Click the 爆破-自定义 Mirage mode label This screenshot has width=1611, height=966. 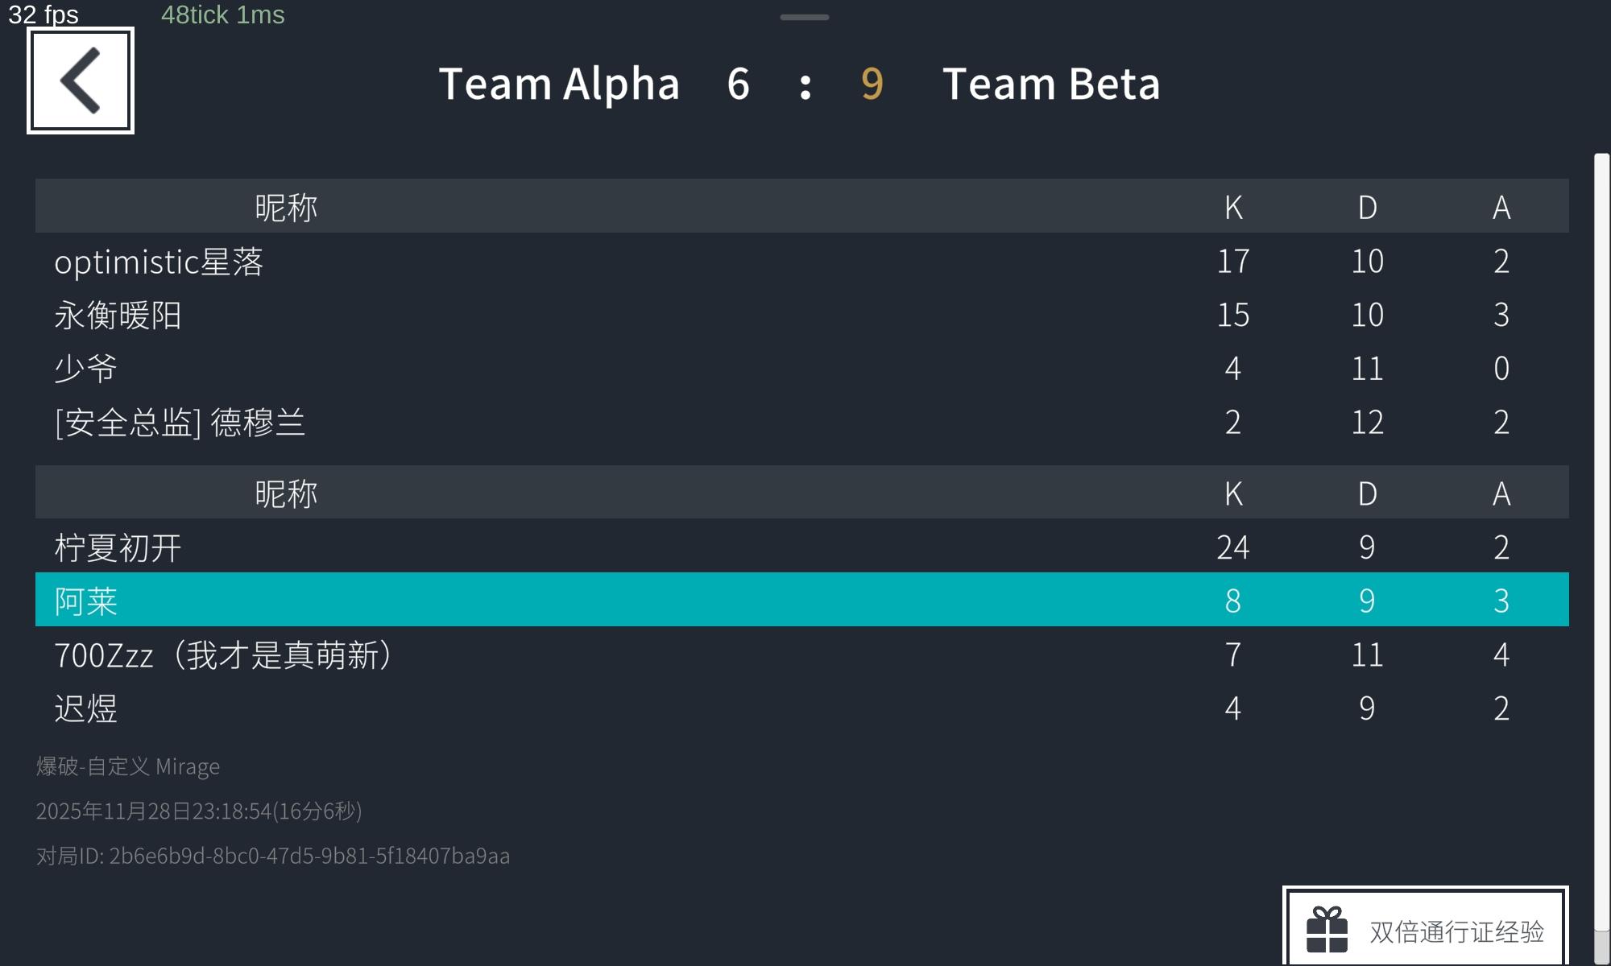coord(127,766)
